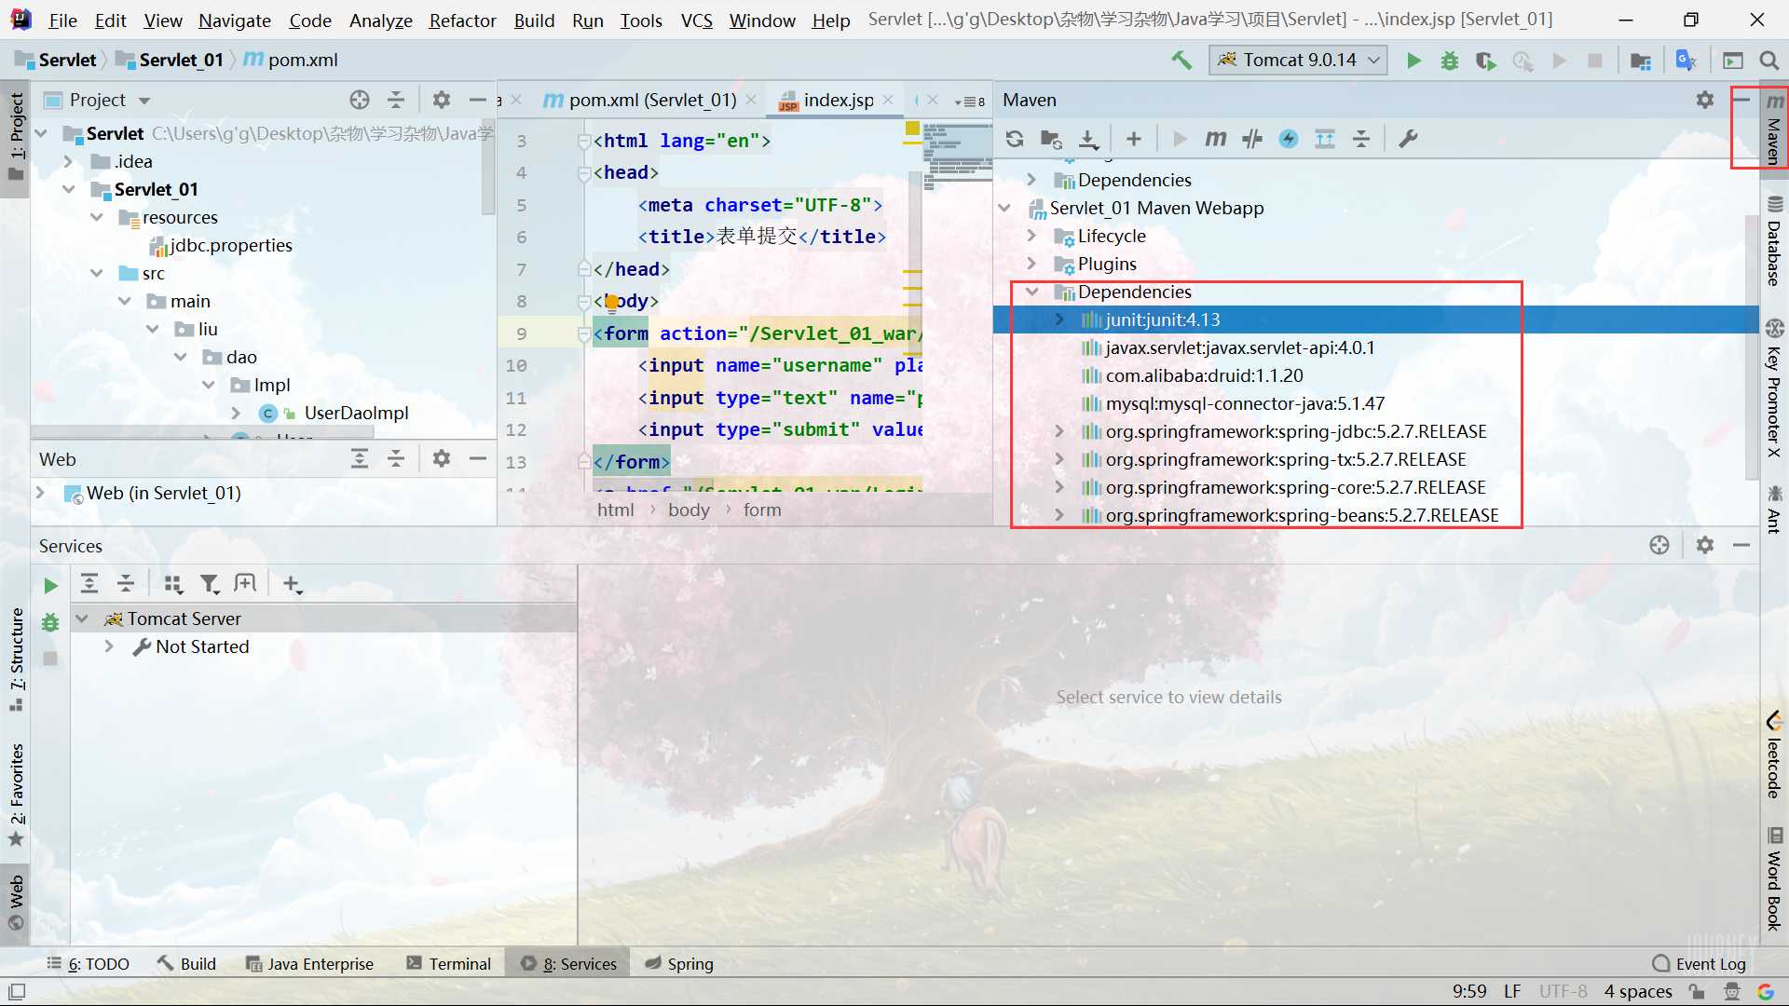Open Maven settings wrench

[x=1408, y=139]
